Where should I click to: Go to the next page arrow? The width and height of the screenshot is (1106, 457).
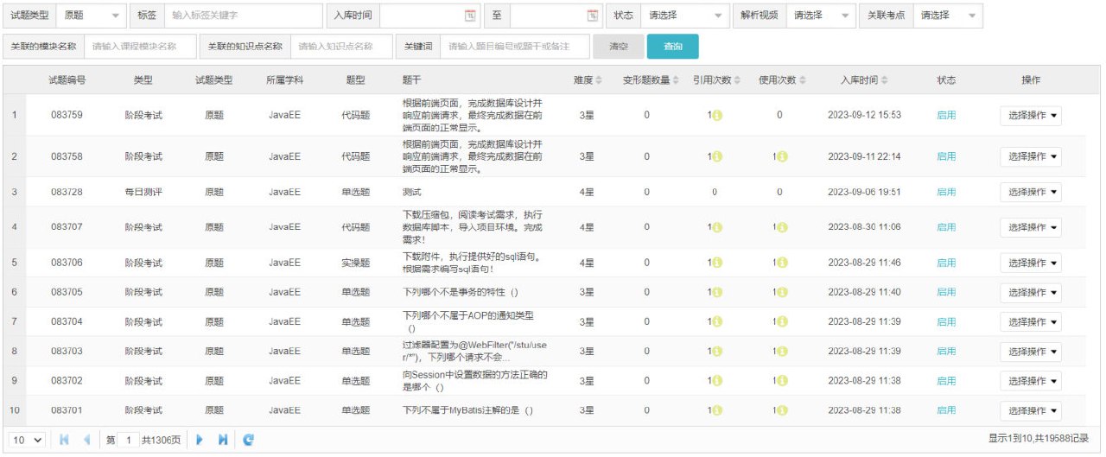pos(200,440)
